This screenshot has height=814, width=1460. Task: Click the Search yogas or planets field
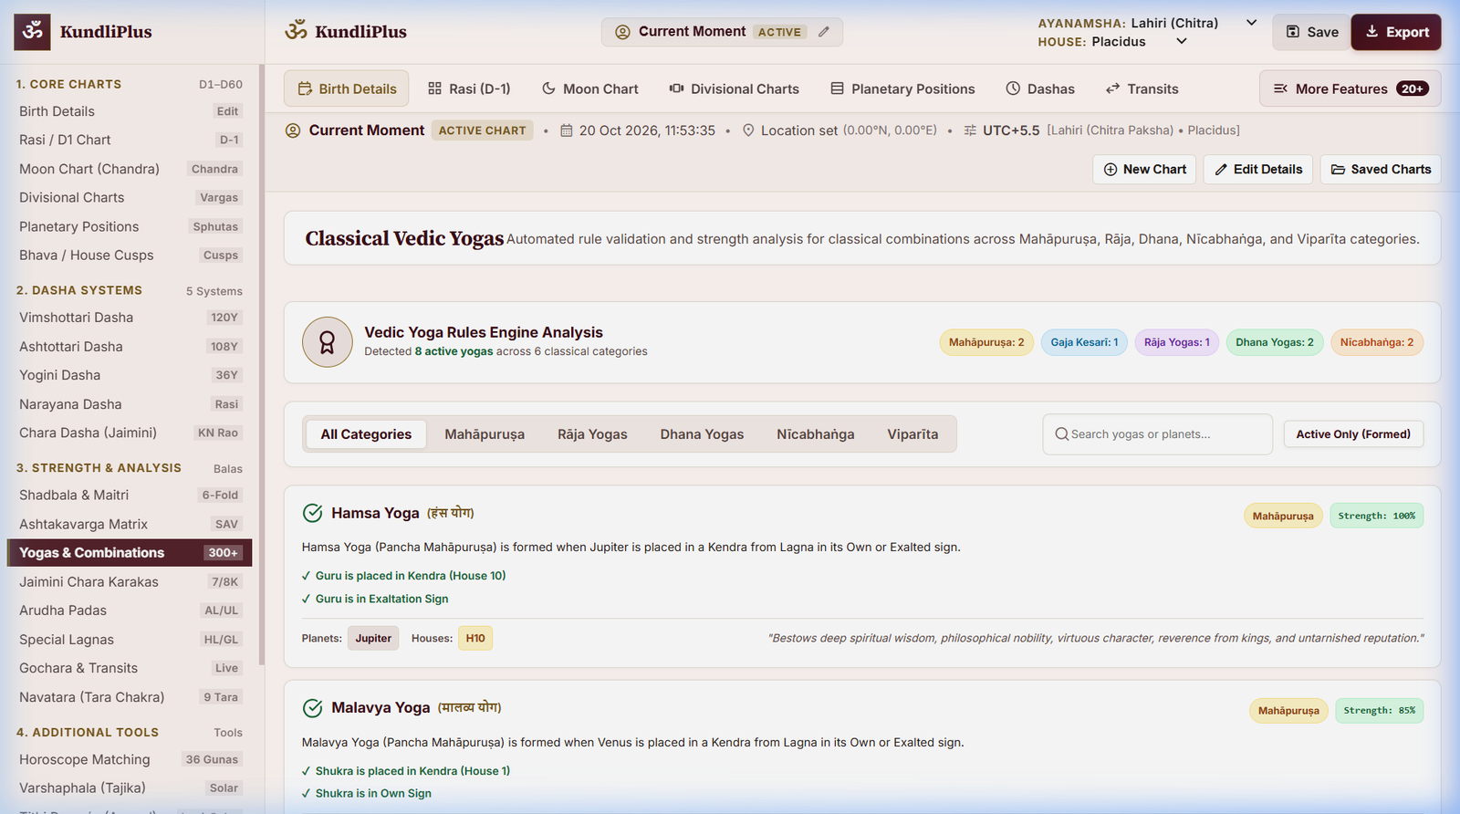tap(1157, 434)
